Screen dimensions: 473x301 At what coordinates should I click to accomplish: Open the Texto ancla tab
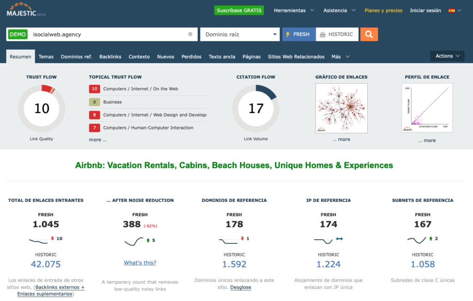tap(222, 57)
